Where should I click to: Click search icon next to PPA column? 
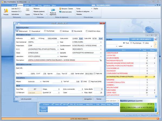[74, 104]
